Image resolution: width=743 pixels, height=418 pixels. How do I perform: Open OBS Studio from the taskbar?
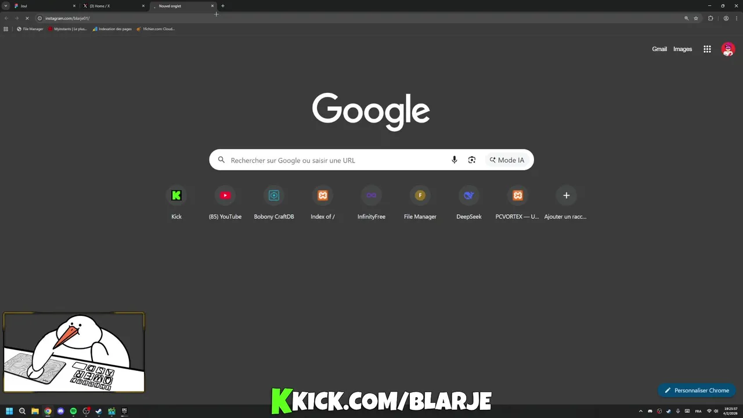coord(86,411)
